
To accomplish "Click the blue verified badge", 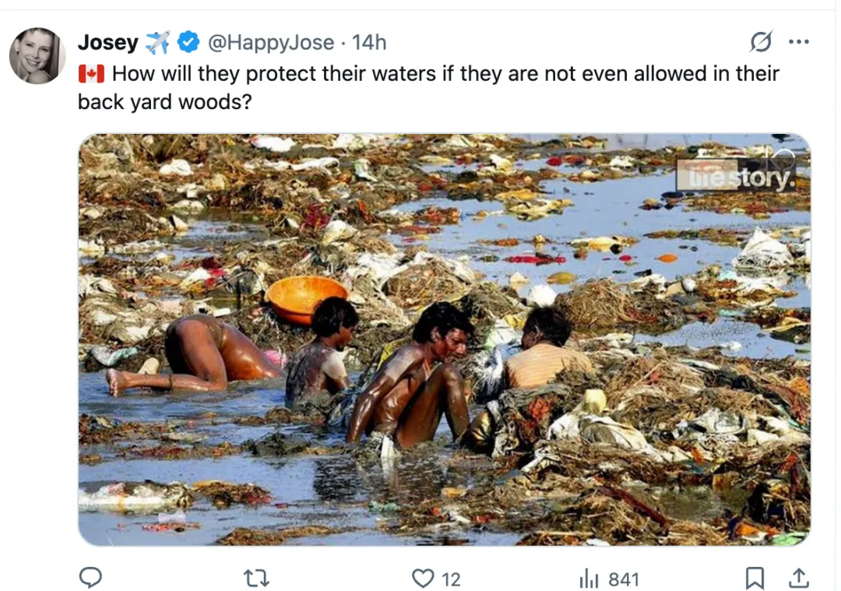I will (189, 42).
